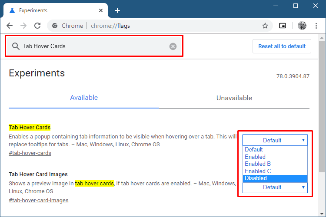Click the forward navigation arrow
Viewport: 326px width, 217px height.
pyautogui.click(x=23, y=26)
